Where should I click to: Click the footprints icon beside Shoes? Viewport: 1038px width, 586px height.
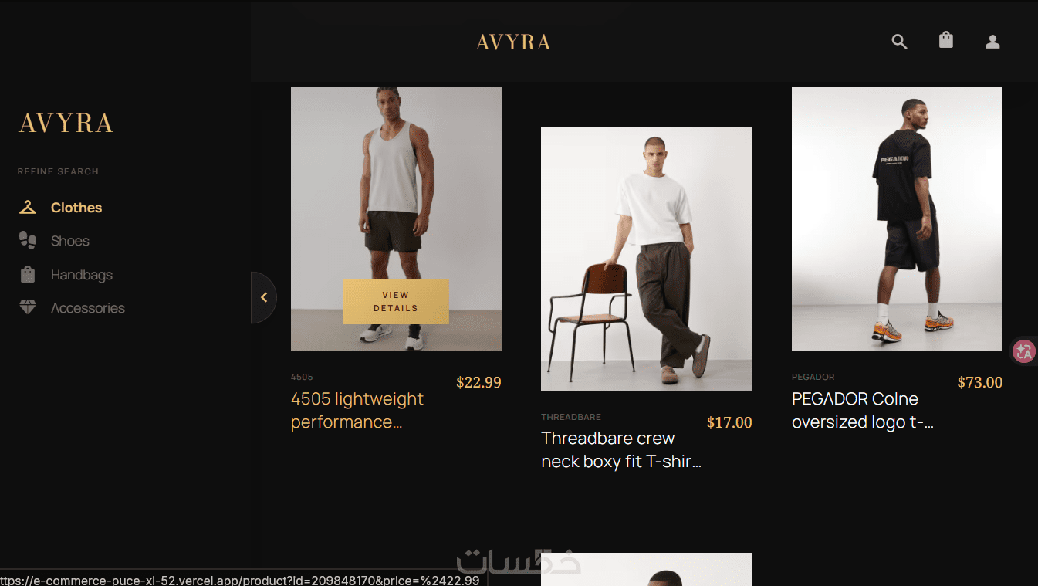click(x=28, y=240)
